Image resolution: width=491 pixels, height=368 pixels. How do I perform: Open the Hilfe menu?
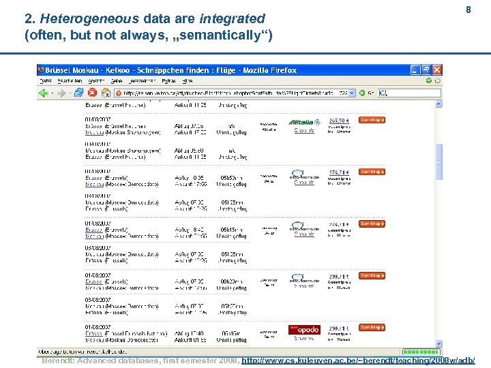(x=188, y=81)
